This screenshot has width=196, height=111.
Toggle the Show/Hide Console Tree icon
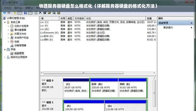point(19,13)
